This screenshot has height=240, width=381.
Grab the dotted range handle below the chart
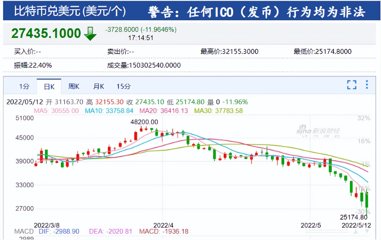click(x=327, y=232)
